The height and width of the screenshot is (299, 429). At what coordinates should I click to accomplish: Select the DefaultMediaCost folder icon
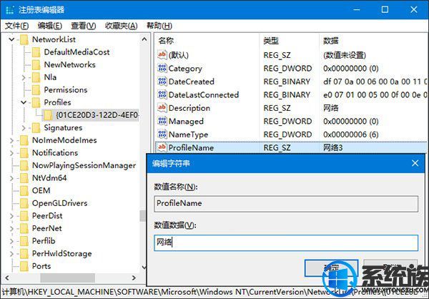pyautogui.click(x=36, y=52)
